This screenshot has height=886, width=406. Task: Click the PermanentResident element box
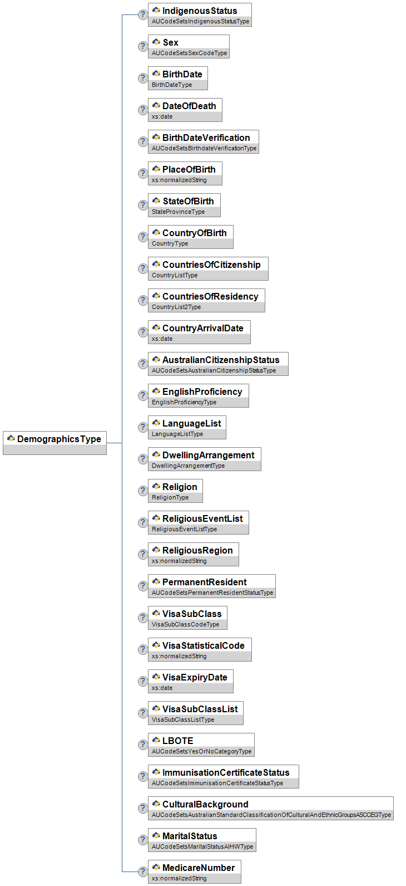204,582
